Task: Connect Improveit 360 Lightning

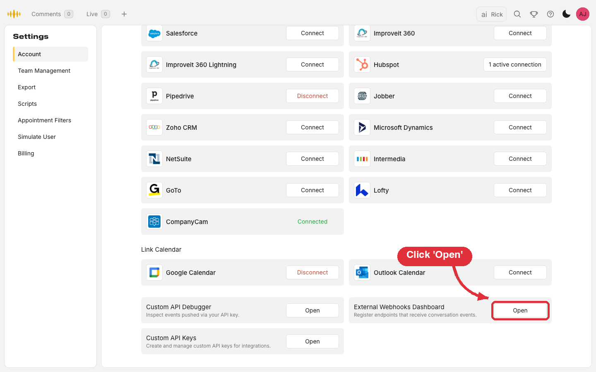Action: click(x=312, y=64)
